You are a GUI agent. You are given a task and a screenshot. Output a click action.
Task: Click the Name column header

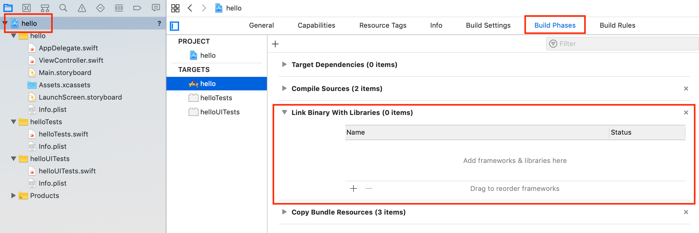point(477,132)
